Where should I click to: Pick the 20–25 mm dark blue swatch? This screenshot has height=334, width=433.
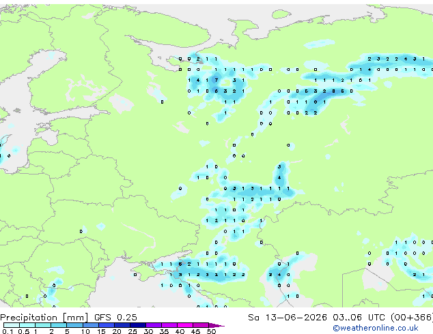(122, 325)
